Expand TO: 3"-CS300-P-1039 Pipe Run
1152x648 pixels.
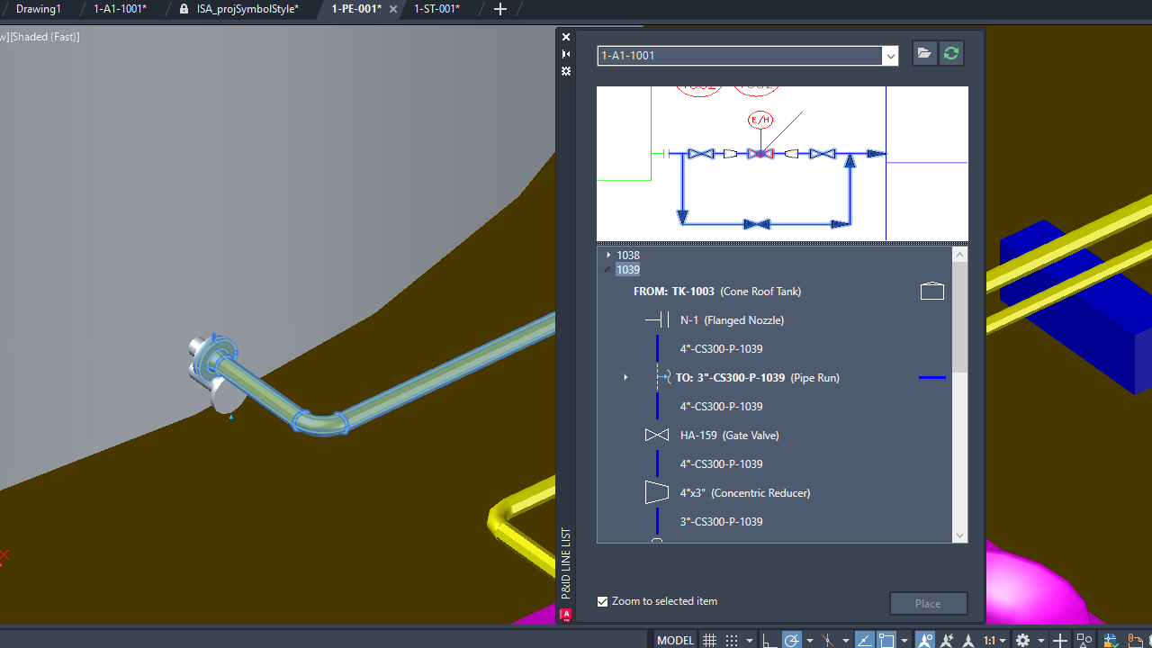[625, 378]
